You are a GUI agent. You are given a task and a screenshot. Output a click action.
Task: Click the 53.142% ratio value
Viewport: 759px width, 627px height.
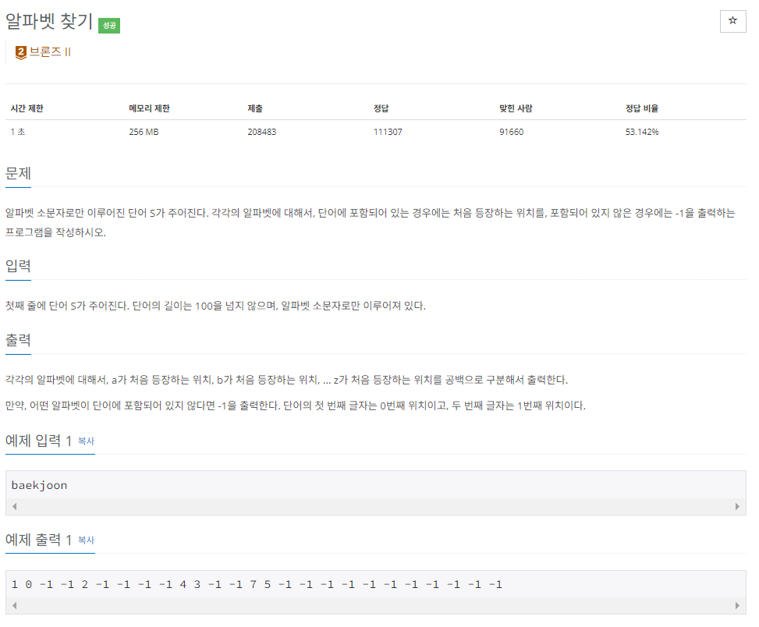(642, 132)
